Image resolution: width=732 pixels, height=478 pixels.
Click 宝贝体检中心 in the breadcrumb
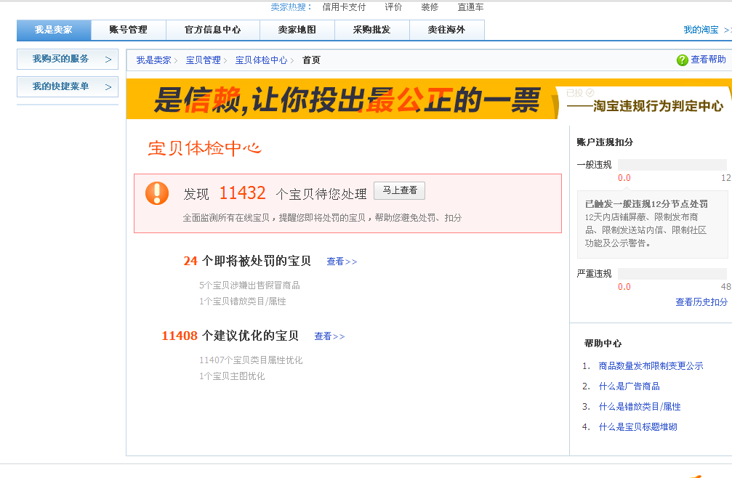click(262, 60)
